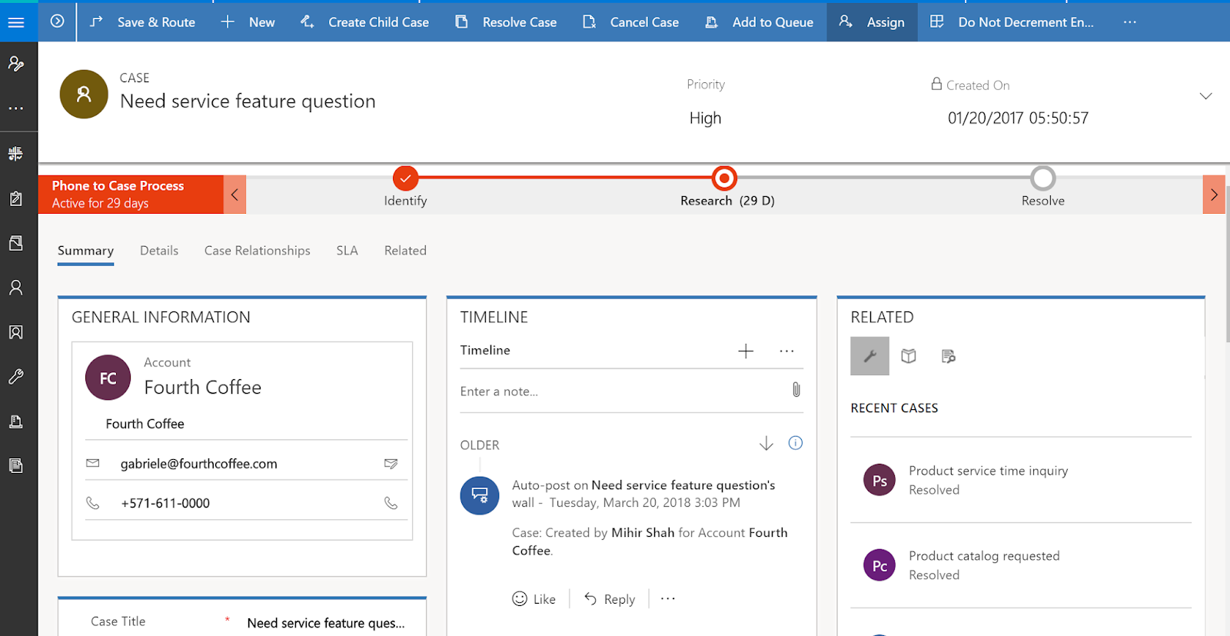
Task: Open the Product service time inquiry case
Action: coord(988,471)
